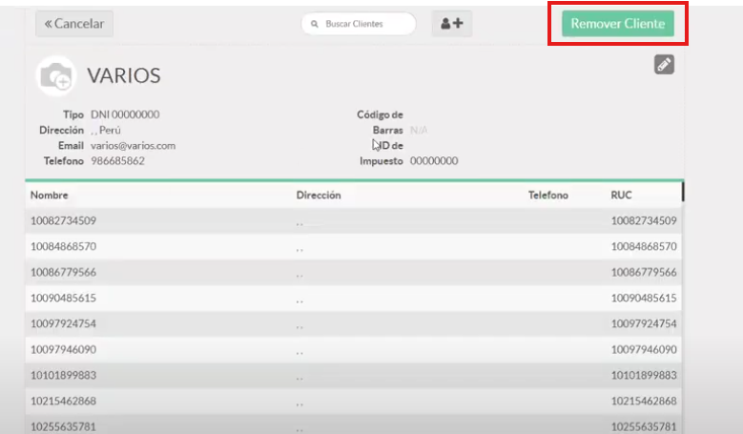
Task: Select customer row 10084868570
Action: pyautogui.click(x=63, y=246)
